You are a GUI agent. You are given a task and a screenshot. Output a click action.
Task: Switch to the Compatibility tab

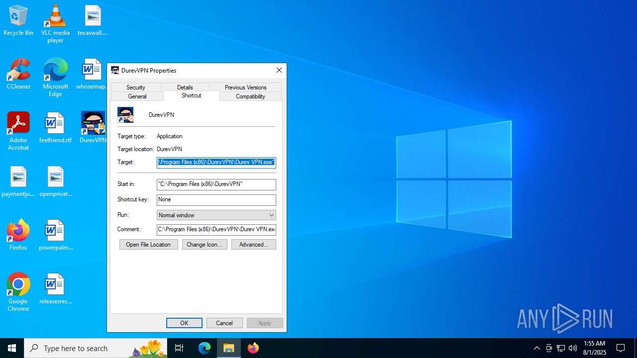pos(250,96)
